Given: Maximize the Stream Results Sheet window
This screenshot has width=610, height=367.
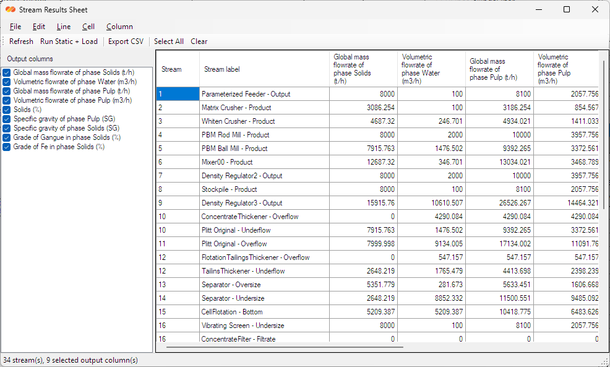Looking at the screenshot, I should [567, 9].
